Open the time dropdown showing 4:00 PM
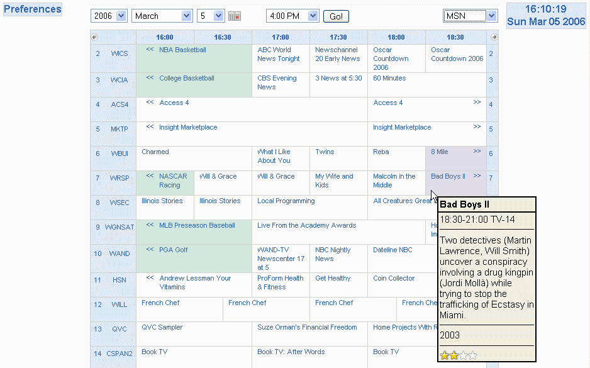This screenshot has height=368, width=590. 292,16
